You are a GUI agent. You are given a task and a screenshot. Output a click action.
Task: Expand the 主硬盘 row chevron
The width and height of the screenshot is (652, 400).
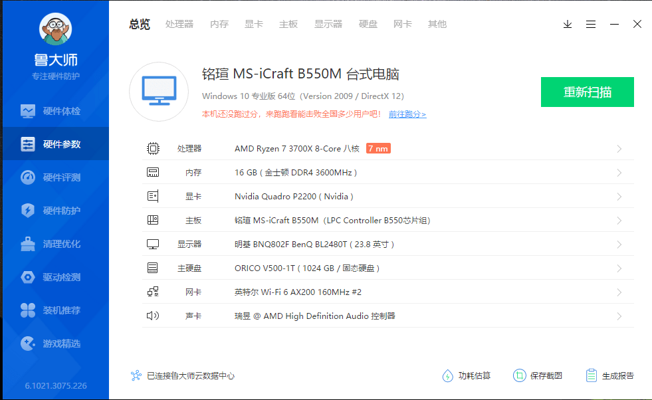pos(619,268)
